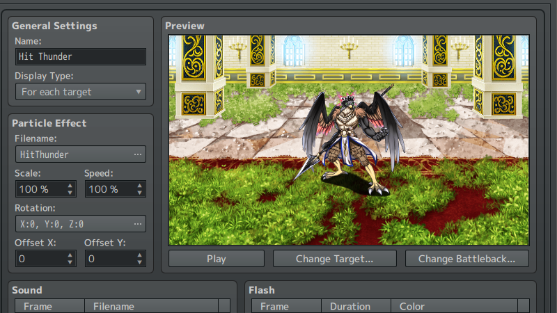The width and height of the screenshot is (557, 313).
Task: Decrease Offset Y with the down arrow
Action: [140, 262]
